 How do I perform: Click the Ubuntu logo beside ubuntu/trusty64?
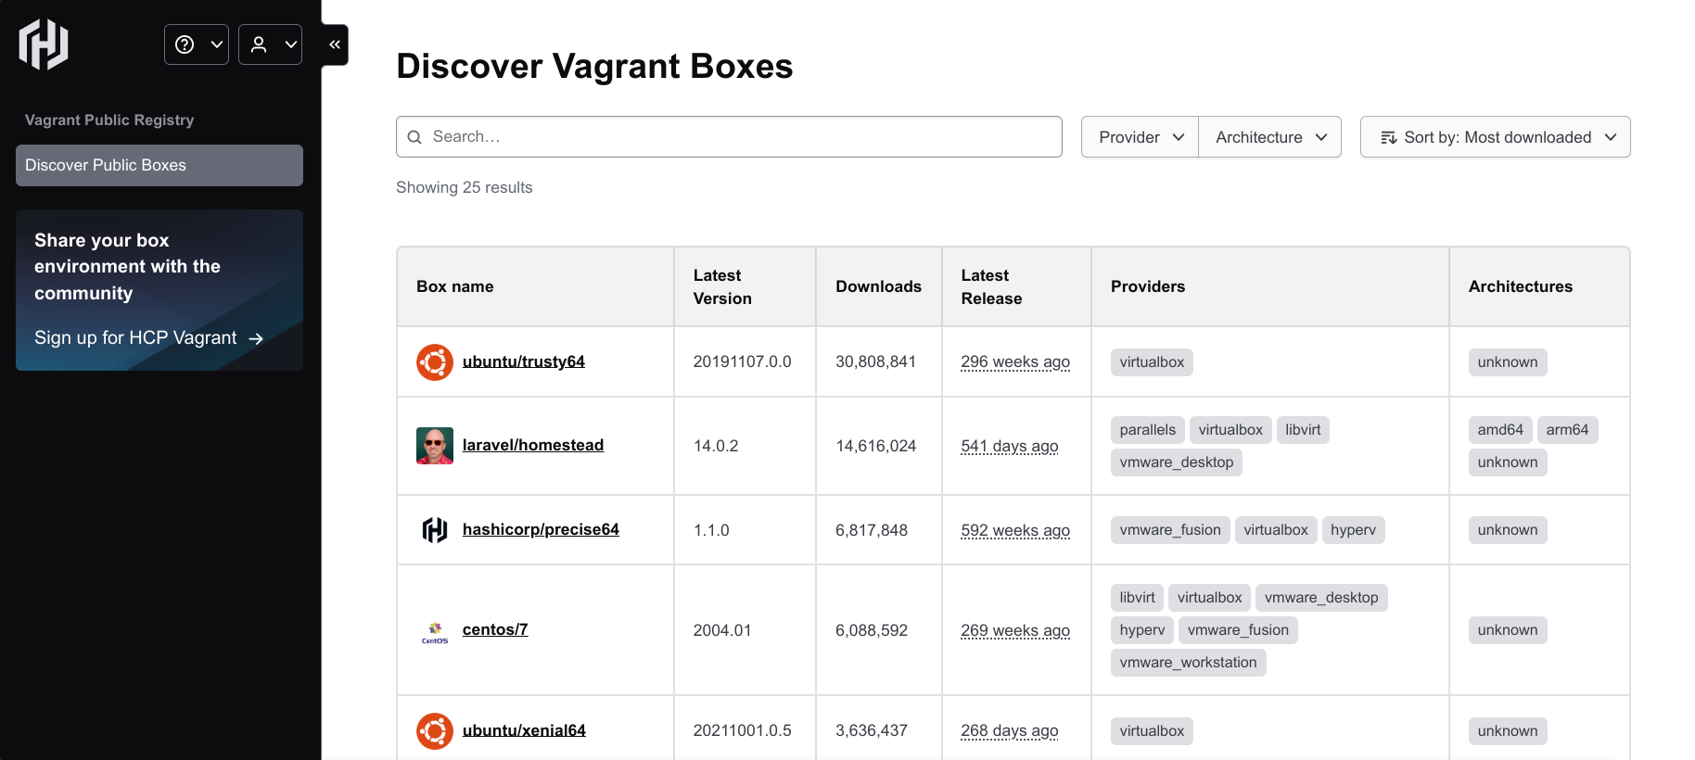click(434, 362)
